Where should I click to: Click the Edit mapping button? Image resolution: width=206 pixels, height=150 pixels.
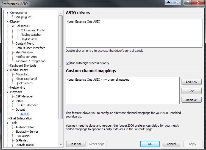[191, 91]
